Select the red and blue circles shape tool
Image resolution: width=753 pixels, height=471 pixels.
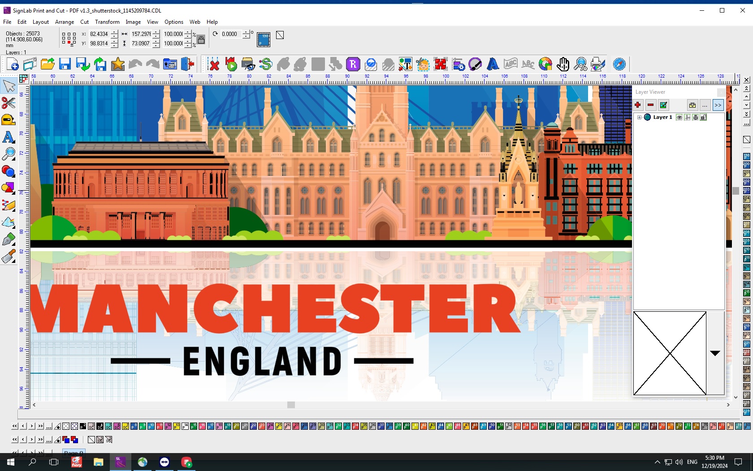[x=9, y=171]
